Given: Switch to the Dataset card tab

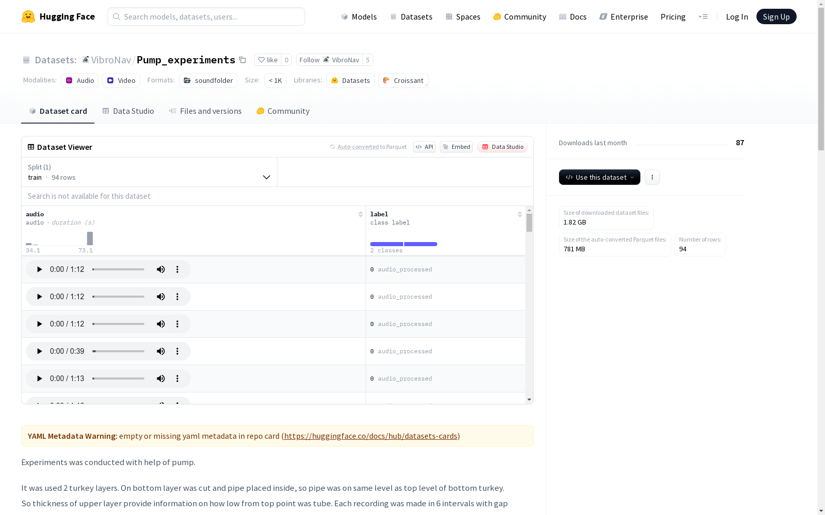Looking at the screenshot, I should 58,111.
